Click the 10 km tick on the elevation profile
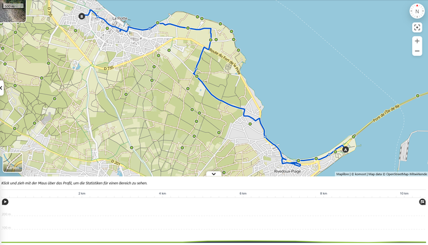 [x=404, y=194]
